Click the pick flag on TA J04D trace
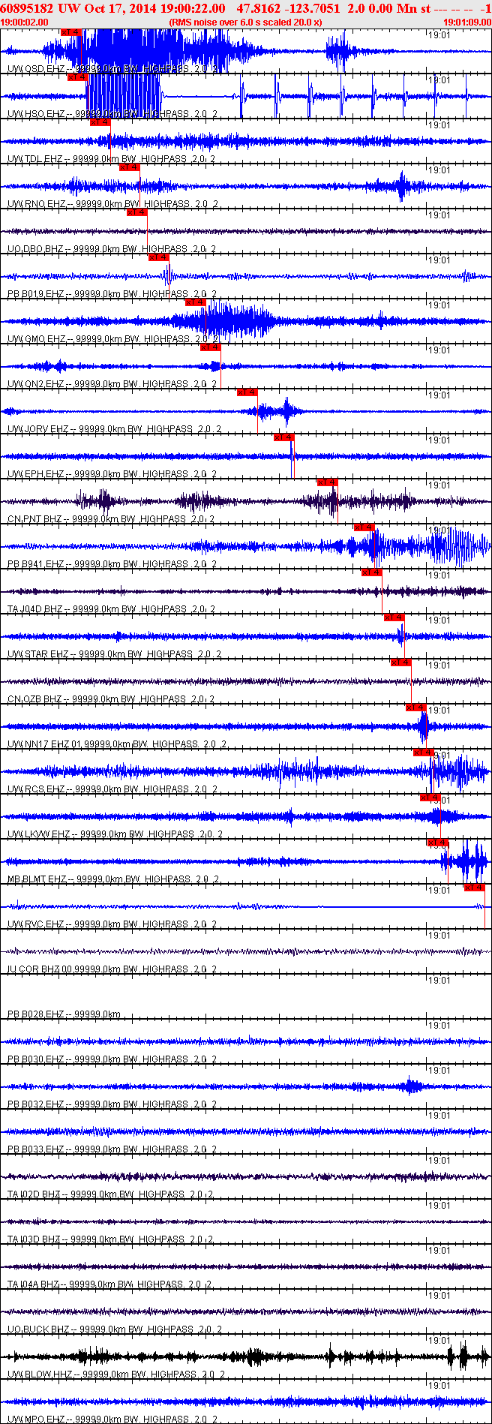 click(x=372, y=572)
